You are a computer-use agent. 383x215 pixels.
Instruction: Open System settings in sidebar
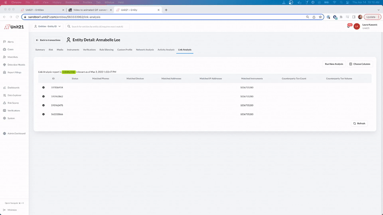coord(9,118)
